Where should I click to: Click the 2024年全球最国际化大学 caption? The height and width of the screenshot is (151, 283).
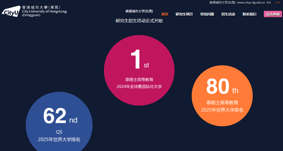pos(139,87)
